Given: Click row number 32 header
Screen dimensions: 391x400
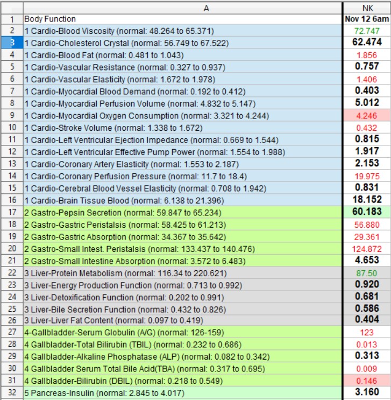Looking at the screenshot, I should pyautogui.click(x=11, y=393).
